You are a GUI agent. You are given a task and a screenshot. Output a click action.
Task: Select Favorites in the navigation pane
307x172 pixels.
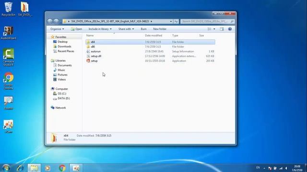pyautogui.click(x=61, y=37)
